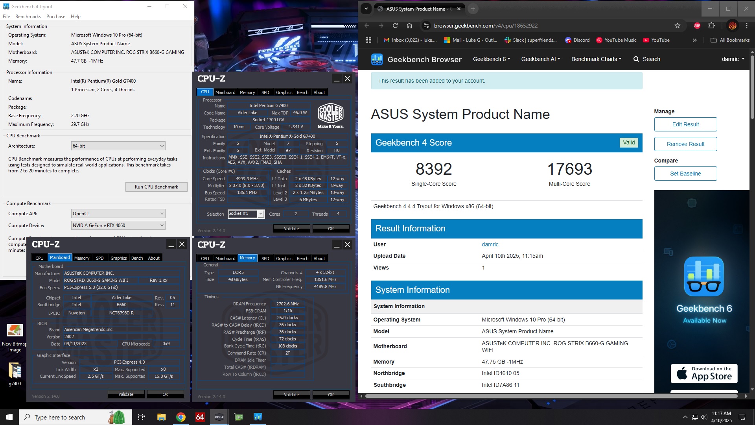Open the Gmail Inbox bookmark

(410, 40)
